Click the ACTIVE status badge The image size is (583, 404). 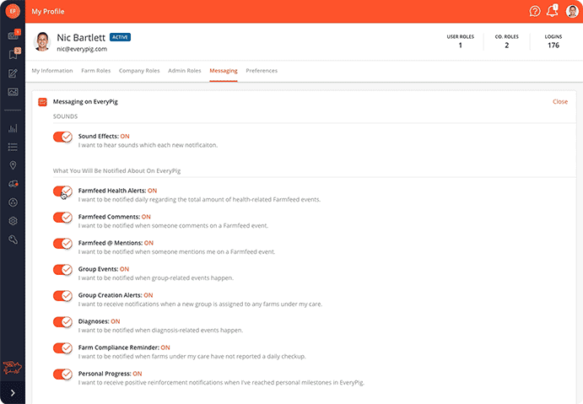[120, 37]
